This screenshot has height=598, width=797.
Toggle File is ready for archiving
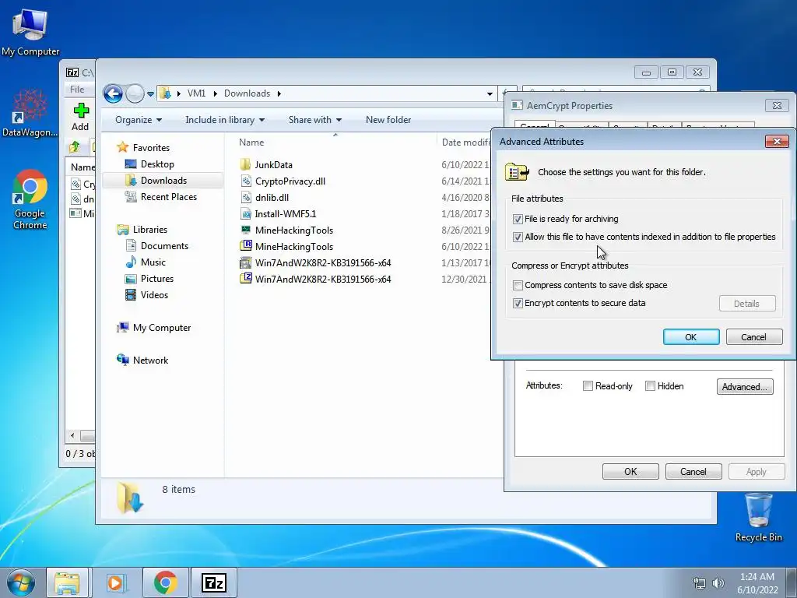[518, 219]
